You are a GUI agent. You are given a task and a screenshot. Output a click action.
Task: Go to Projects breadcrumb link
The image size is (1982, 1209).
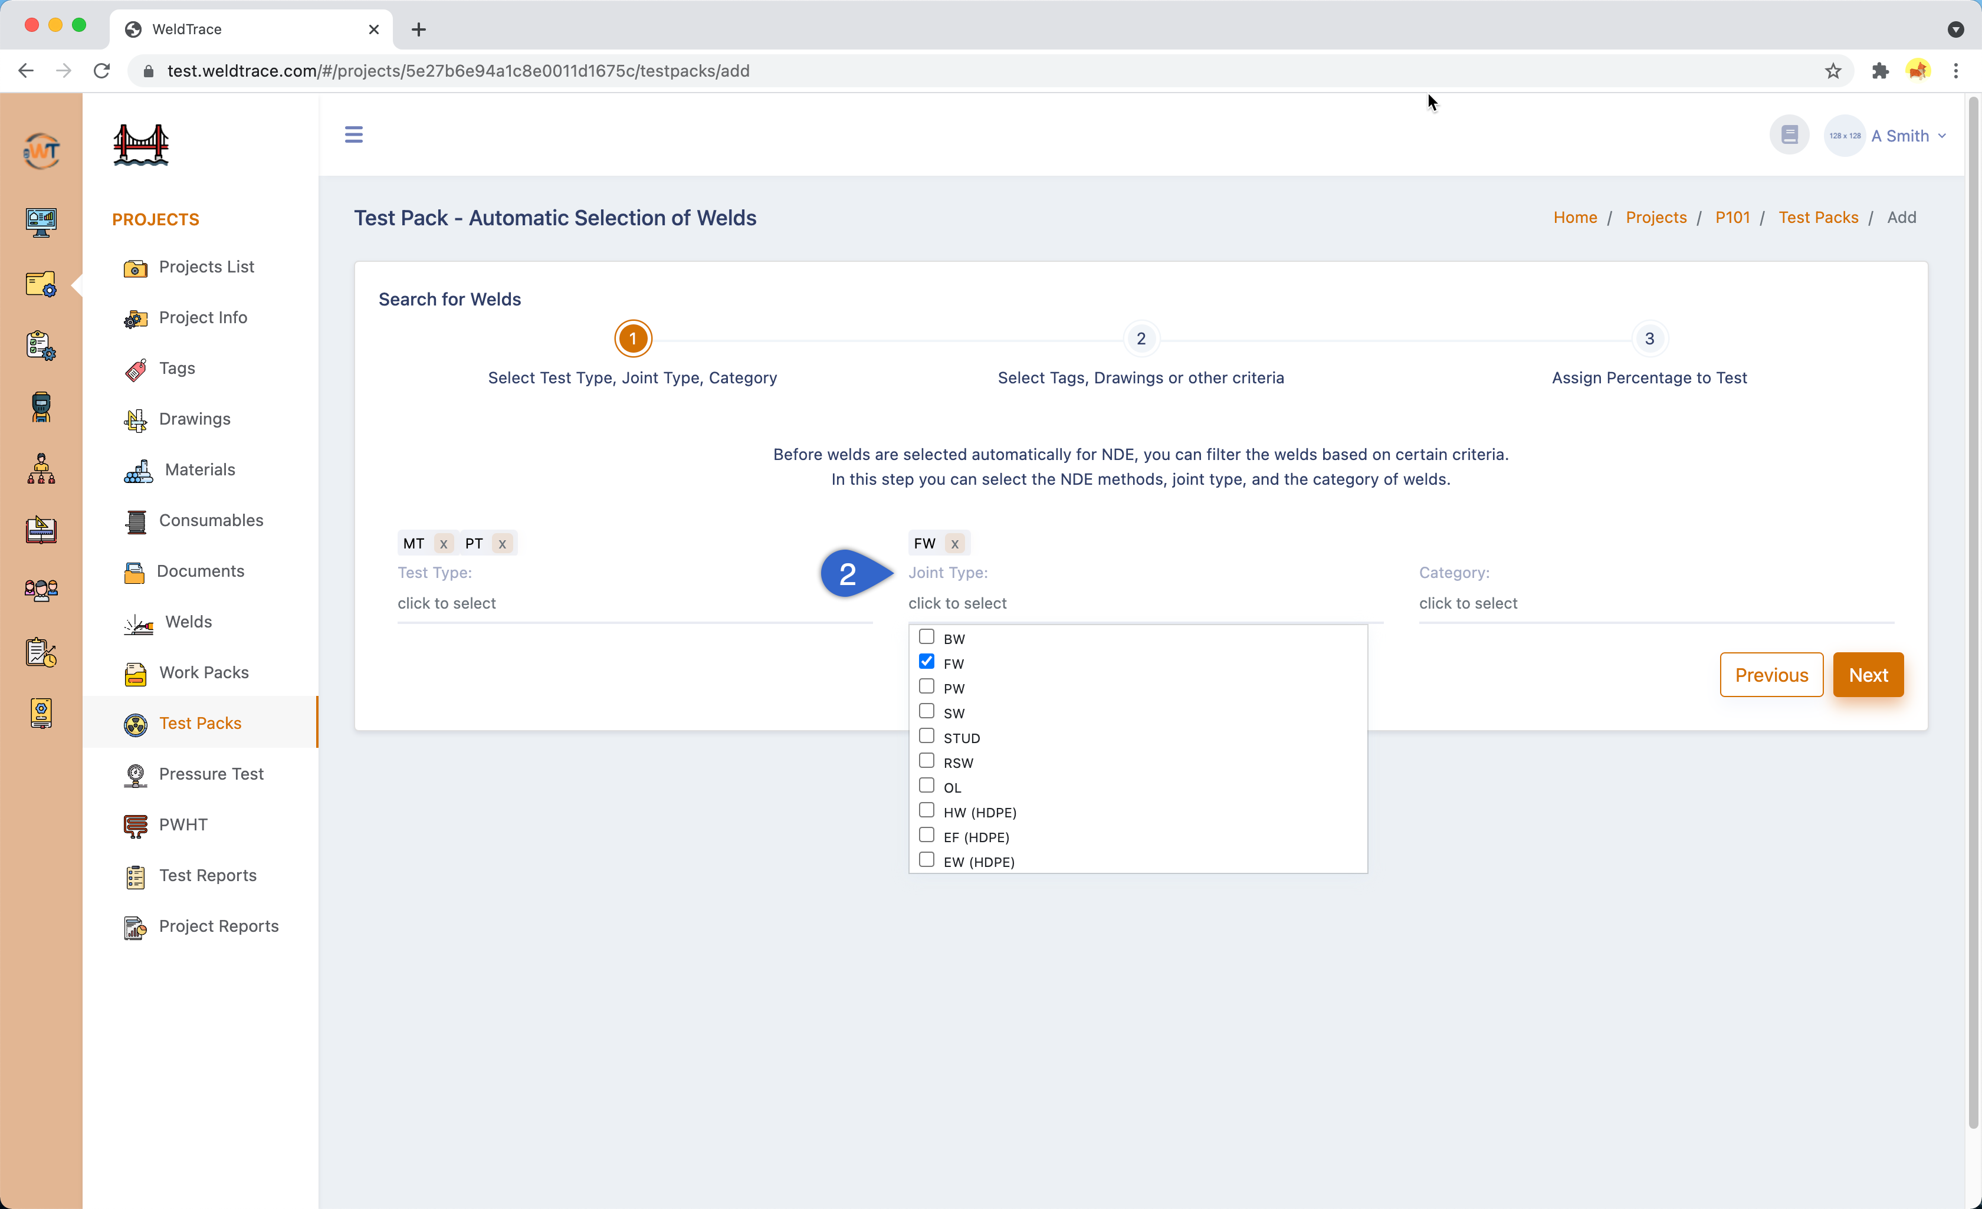click(x=1655, y=217)
